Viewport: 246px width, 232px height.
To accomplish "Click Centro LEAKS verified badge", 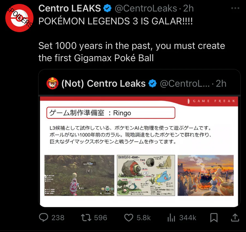I will point(107,8).
